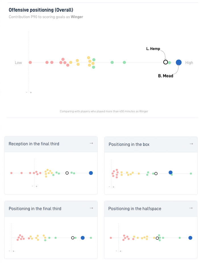Click the Positioning in the box card header
Viewport: 202px width, 263px height.
tap(151, 144)
